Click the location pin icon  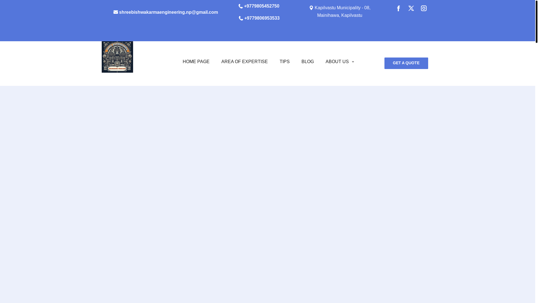tap(311, 8)
